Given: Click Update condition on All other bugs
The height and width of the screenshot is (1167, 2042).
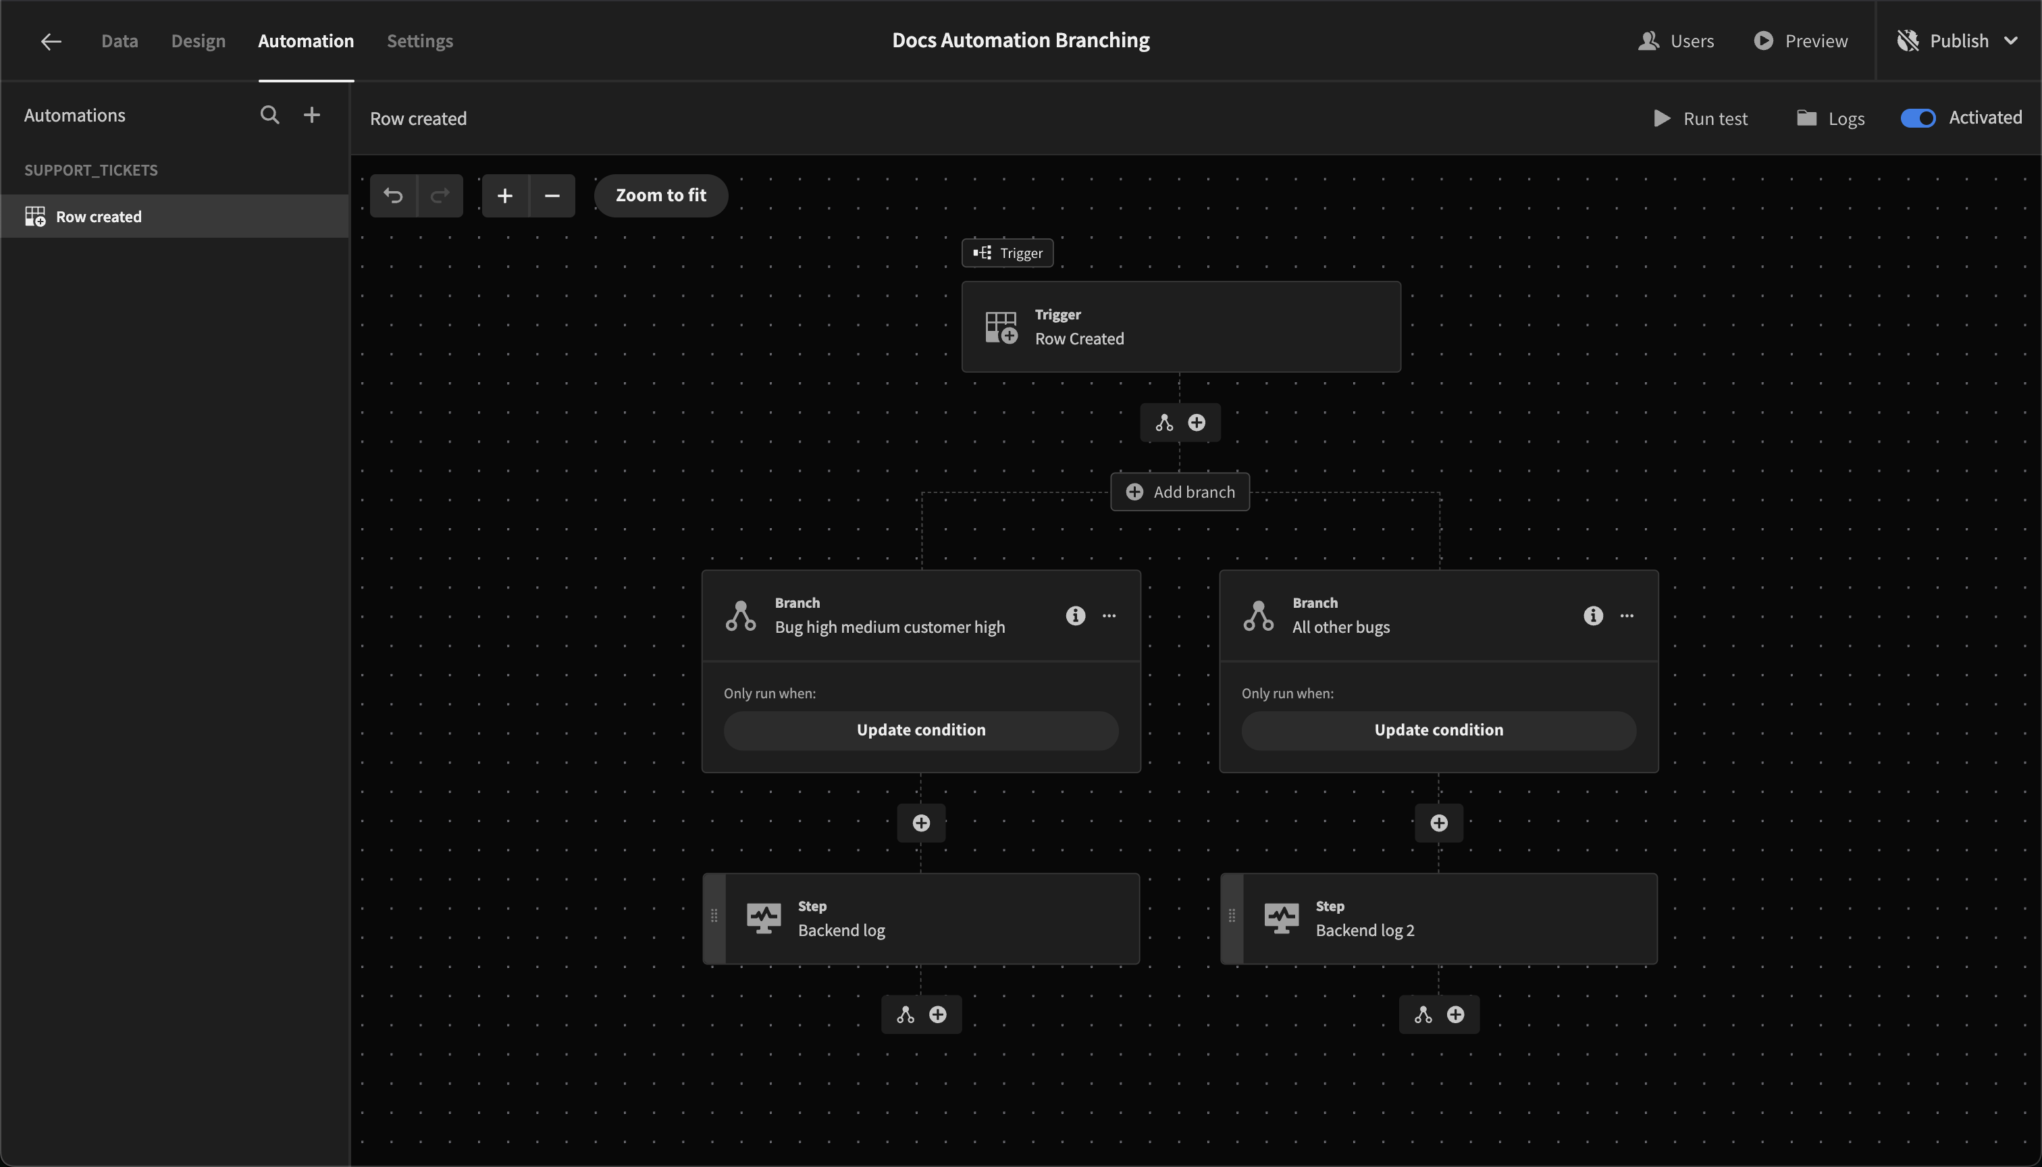Looking at the screenshot, I should point(1438,730).
